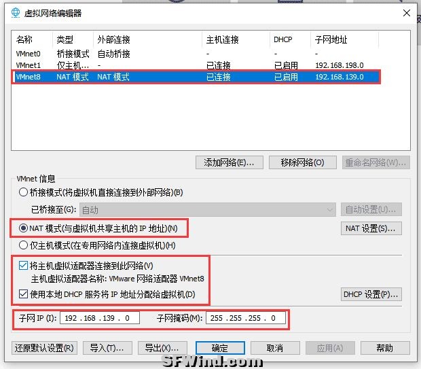The height and width of the screenshot is (369, 421).
Task: Click the 子网地址 column header
Action: pyautogui.click(x=345, y=39)
